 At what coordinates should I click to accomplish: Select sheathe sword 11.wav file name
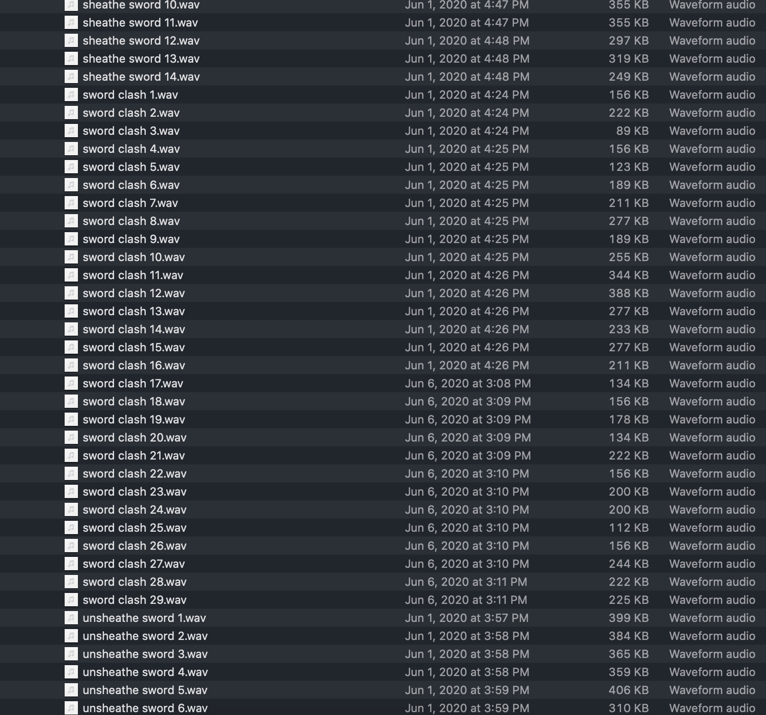coord(140,22)
